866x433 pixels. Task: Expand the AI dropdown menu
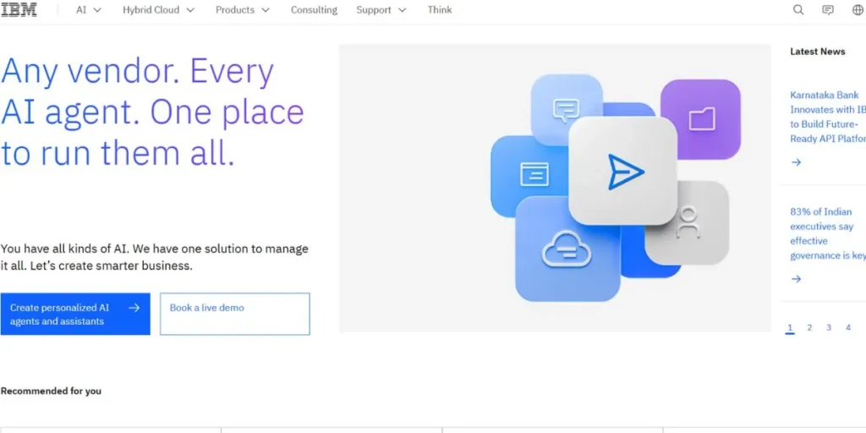tap(89, 10)
